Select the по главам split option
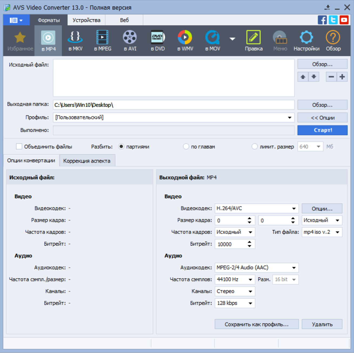Viewport: 354px width, 353px height. click(x=186, y=146)
